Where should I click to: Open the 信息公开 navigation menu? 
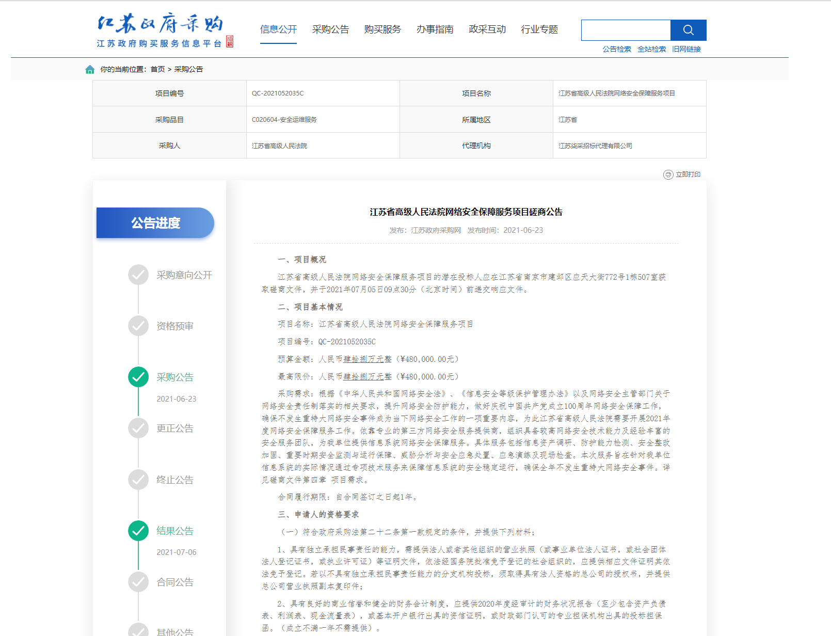278,29
